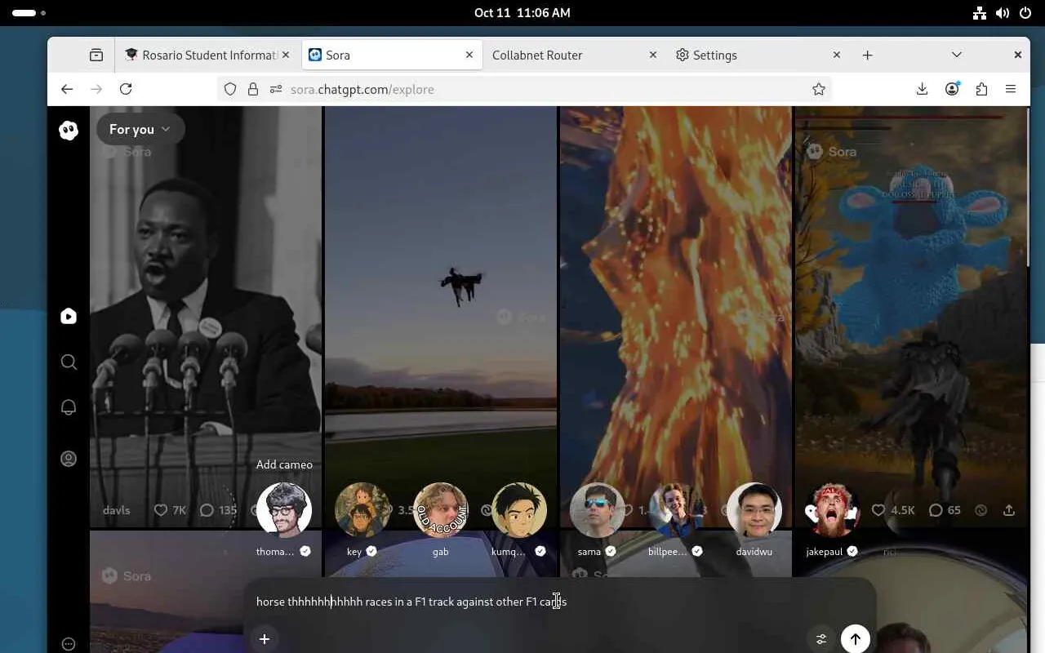Open the Firefox hamburger application menu
This screenshot has height=653, width=1045.
(x=1011, y=89)
